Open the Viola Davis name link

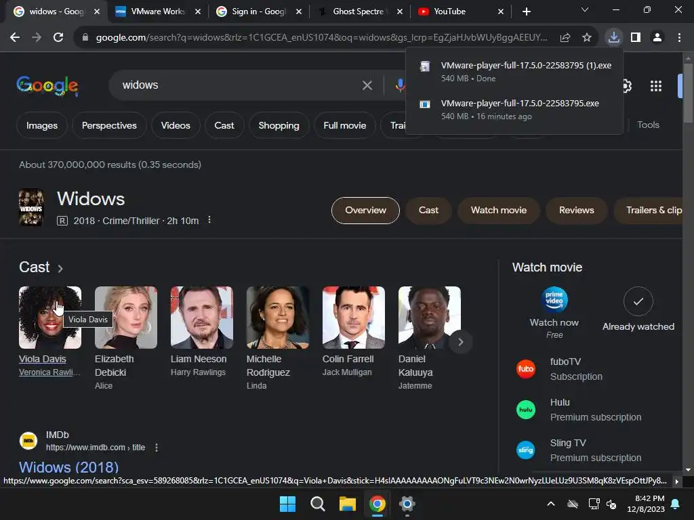(x=43, y=359)
